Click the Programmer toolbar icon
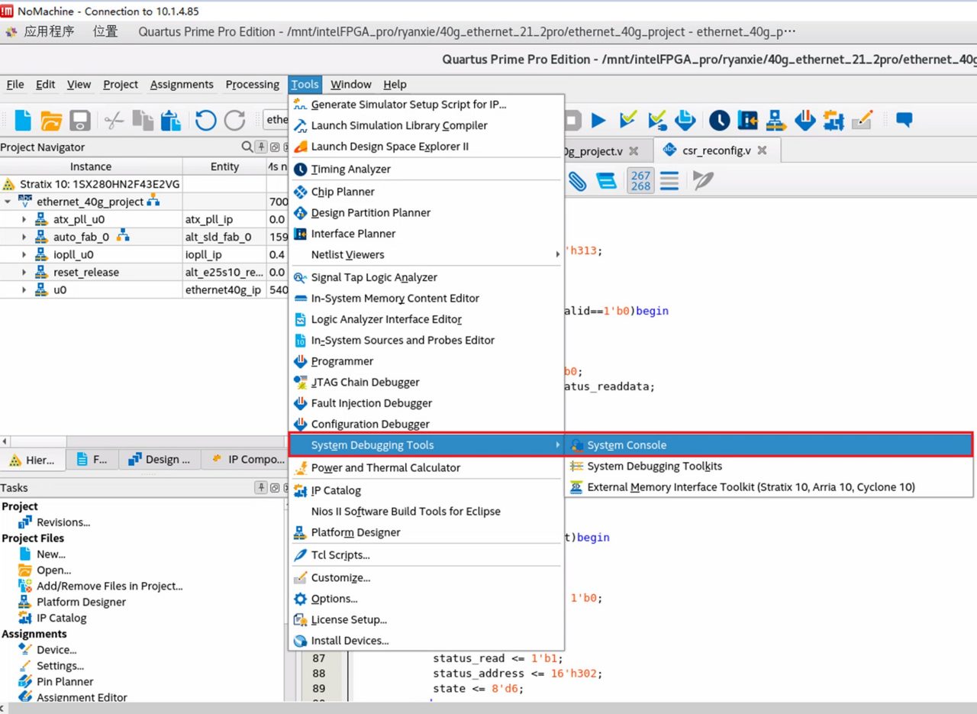 [x=804, y=120]
